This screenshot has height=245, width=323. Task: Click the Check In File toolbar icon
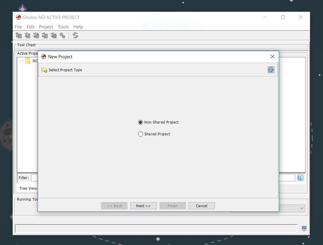click(x=45, y=36)
